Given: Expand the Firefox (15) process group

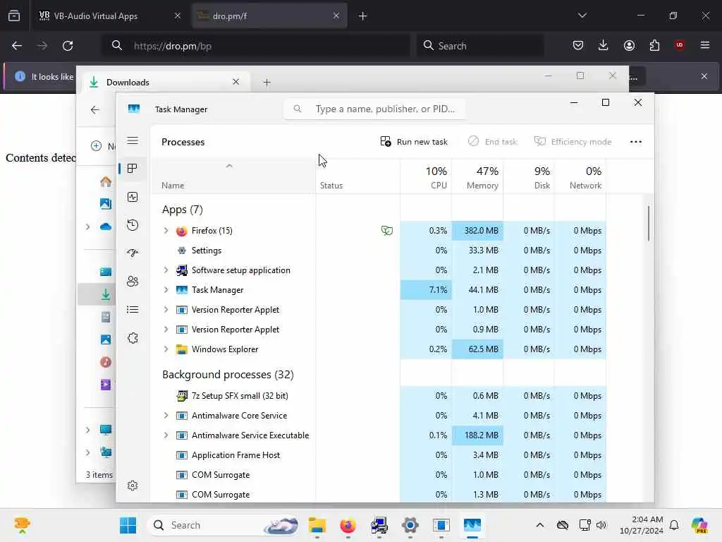Looking at the screenshot, I should pos(166,231).
